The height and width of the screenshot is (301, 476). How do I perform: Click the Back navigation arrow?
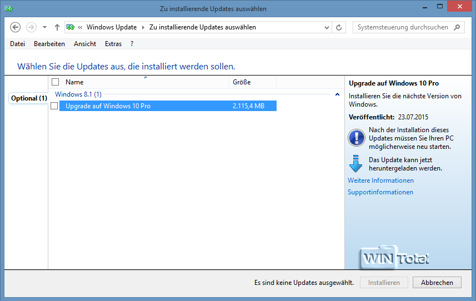(15, 27)
